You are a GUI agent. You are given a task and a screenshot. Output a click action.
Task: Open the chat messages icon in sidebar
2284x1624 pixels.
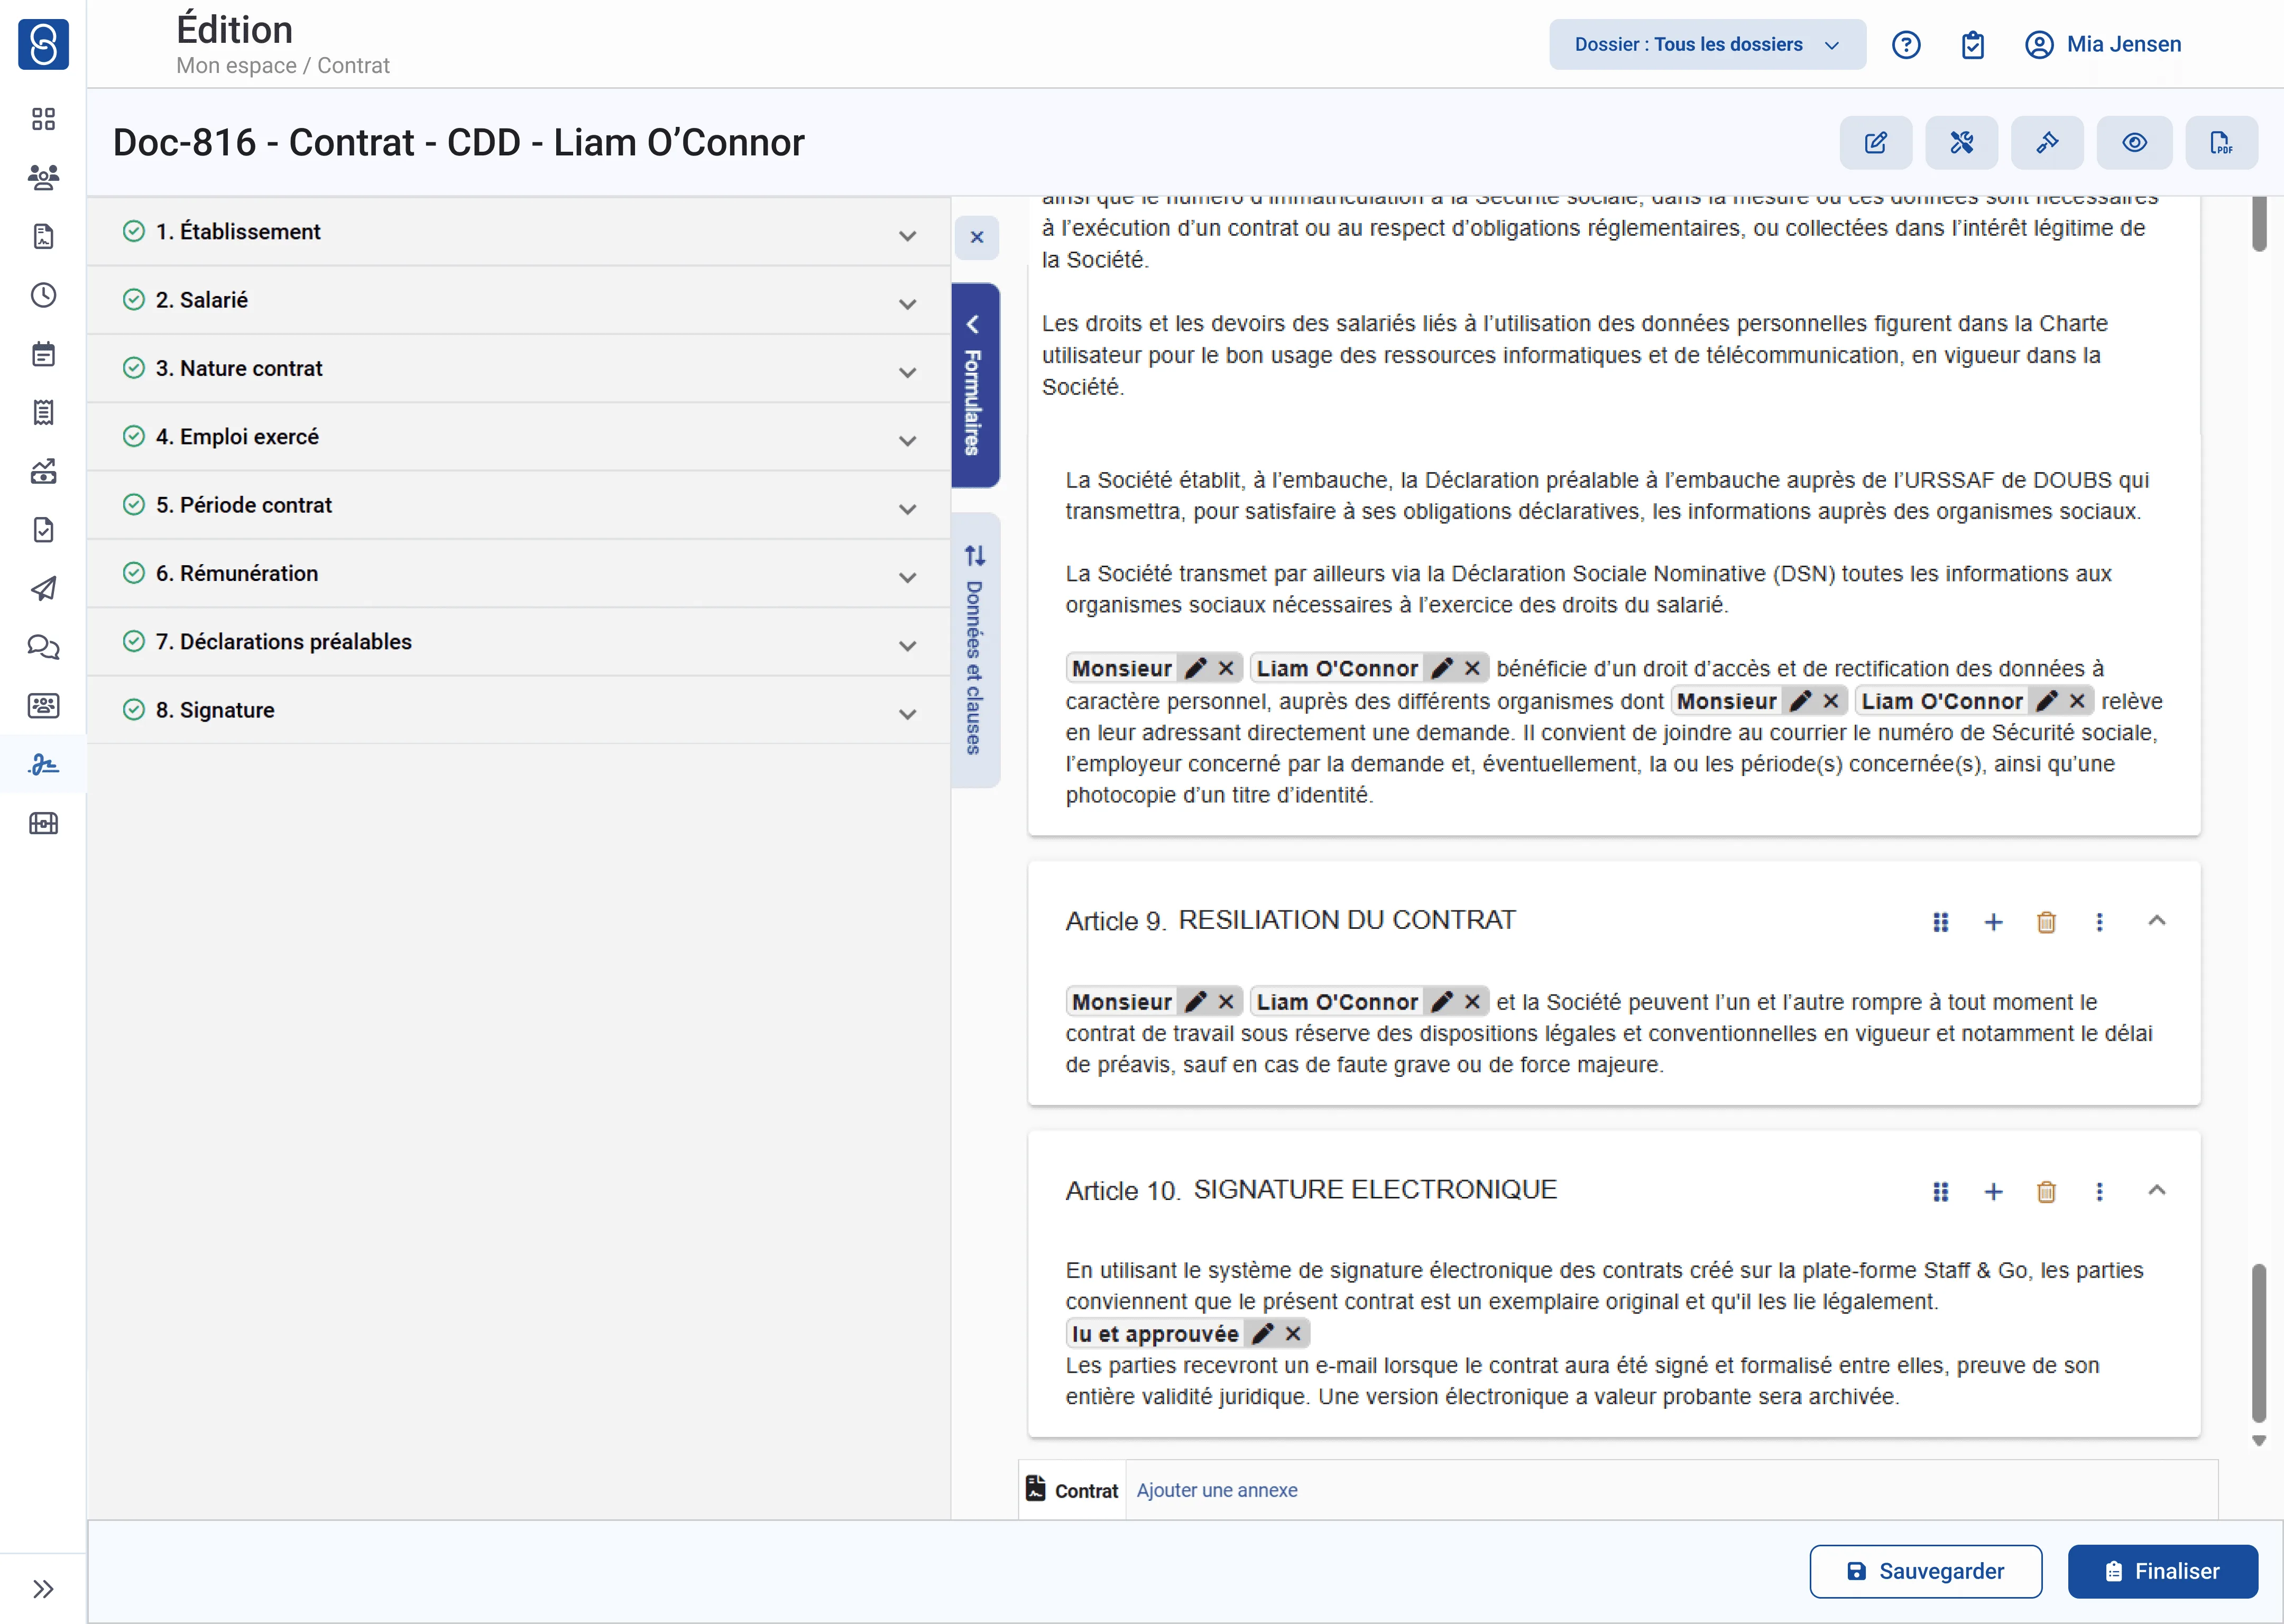tap(43, 647)
